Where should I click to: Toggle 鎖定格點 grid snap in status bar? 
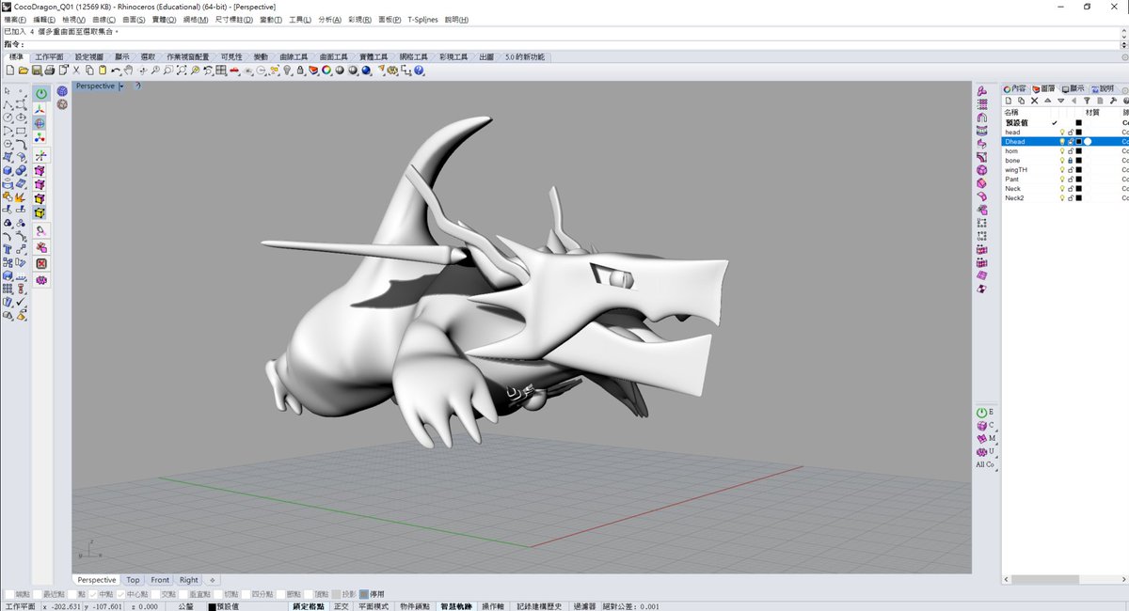pyautogui.click(x=309, y=606)
